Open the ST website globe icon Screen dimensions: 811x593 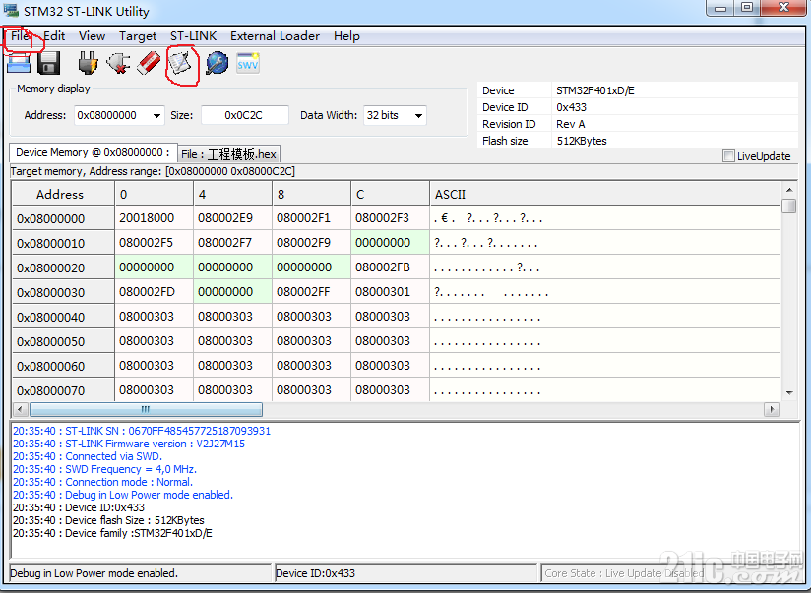pos(217,63)
